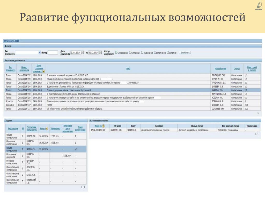Select document row Соглас2014/237

[133, 75]
